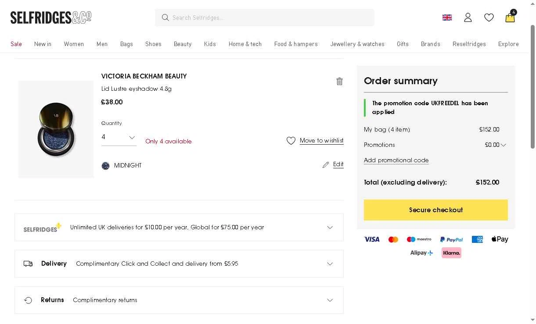This screenshot has width=536, height=324.
Task: Click the Midnight colour swatch
Action: click(105, 166)
